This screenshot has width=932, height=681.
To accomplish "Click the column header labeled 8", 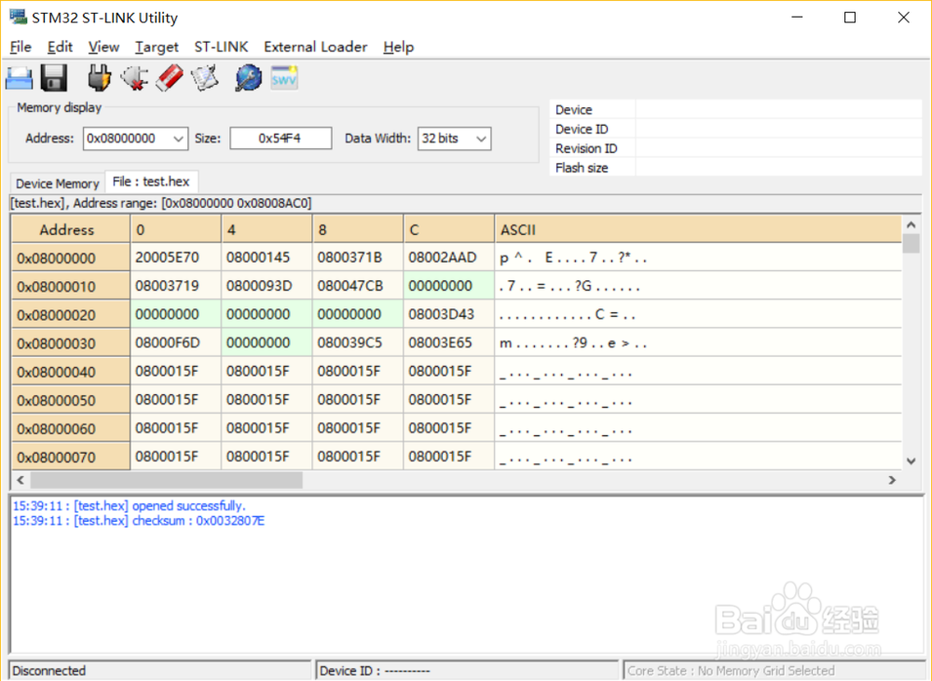I will click(358, 230).
